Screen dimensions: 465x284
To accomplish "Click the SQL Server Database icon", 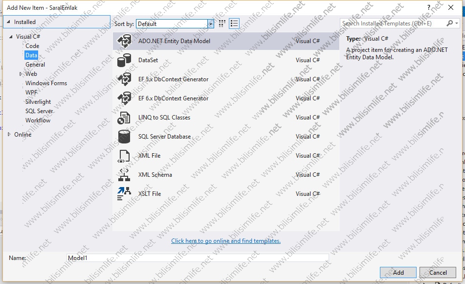I will click(x=124, y=136).
